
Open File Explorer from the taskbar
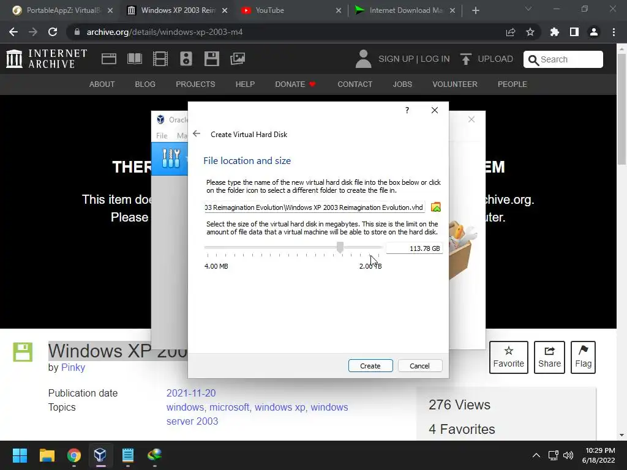(x=47, y=455)
